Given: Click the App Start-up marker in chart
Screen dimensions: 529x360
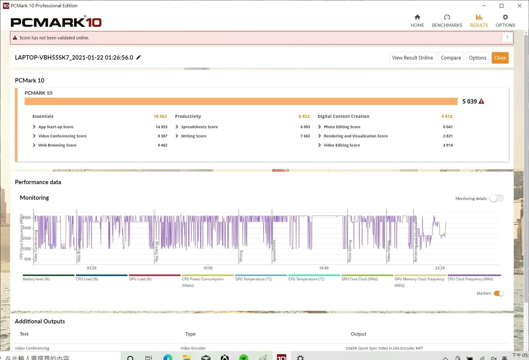Looking at the screenshot, I should 156,251.
